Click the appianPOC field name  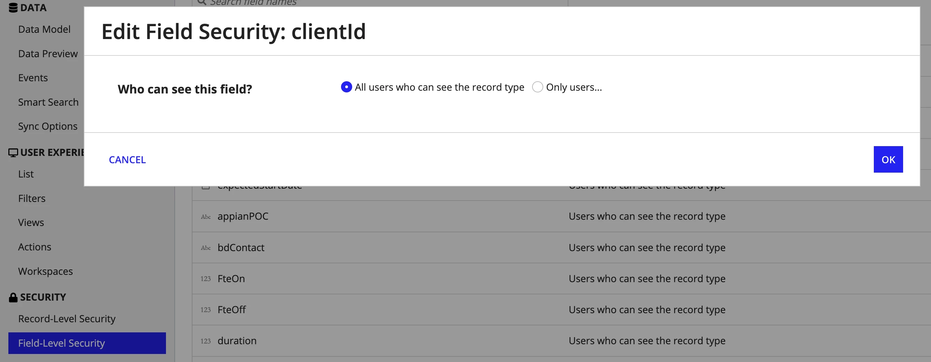243,216
